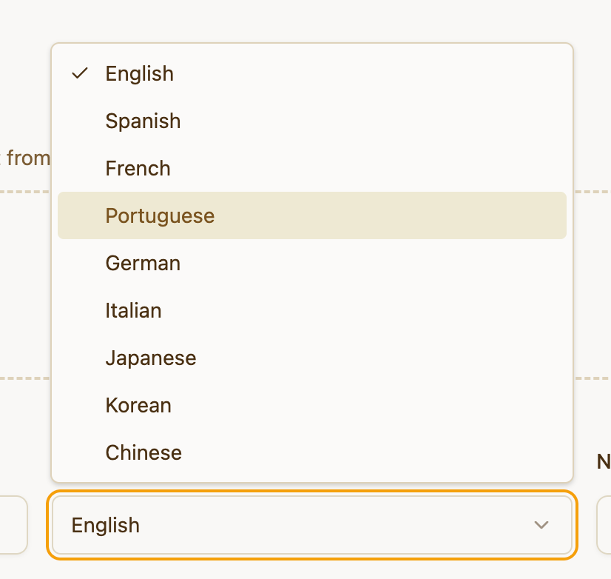Click the "N" label at the right edge
This screenshot has height=579, width=611.
click(603, 462)
